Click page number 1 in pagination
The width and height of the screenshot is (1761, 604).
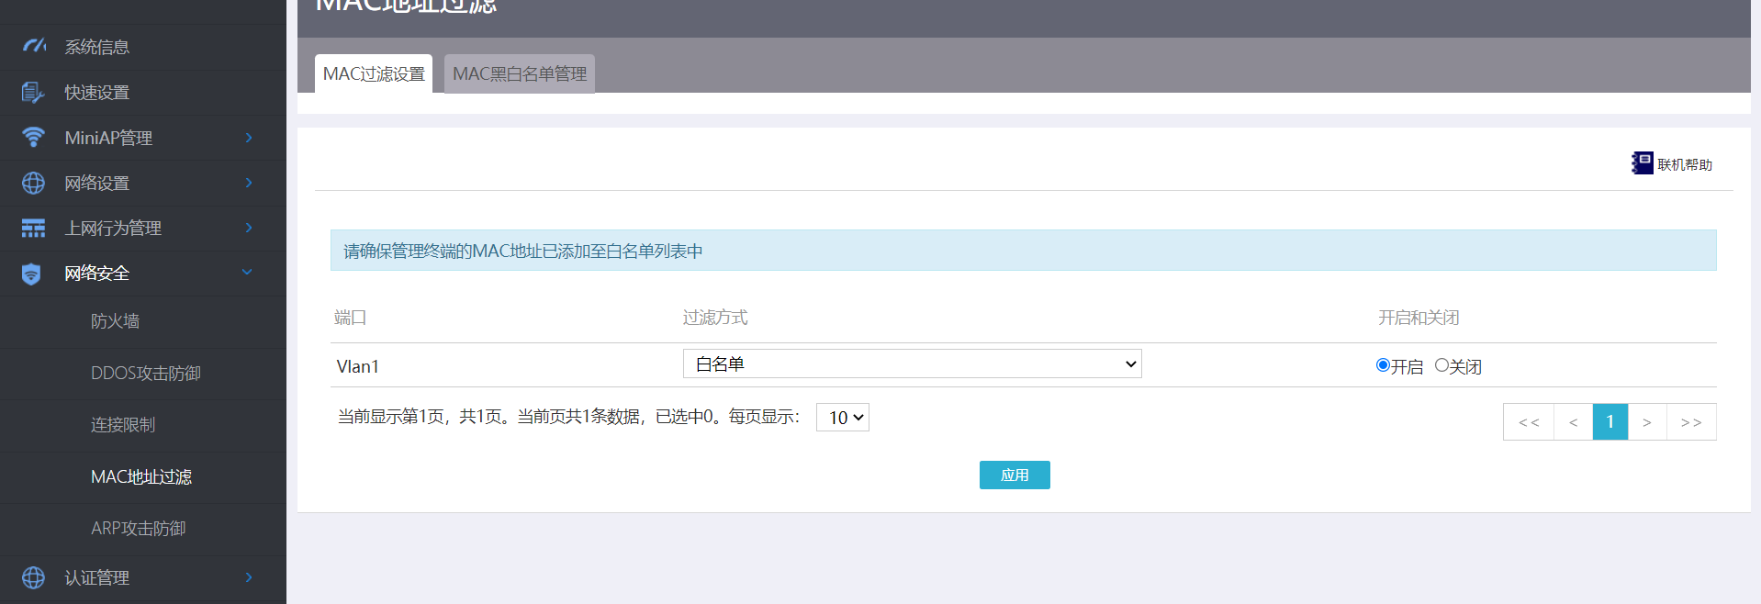point(1610,422)
